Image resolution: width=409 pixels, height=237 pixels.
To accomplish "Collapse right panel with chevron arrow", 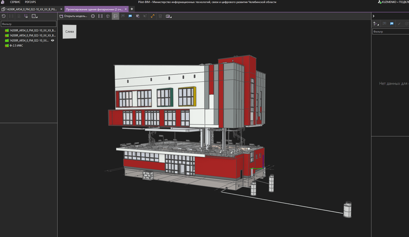I will (x=374, y=16).
